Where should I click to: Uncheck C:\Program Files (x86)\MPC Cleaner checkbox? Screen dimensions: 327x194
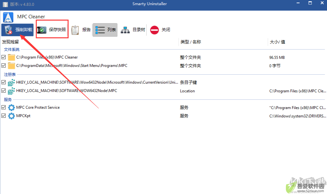[x=4, y=57]
